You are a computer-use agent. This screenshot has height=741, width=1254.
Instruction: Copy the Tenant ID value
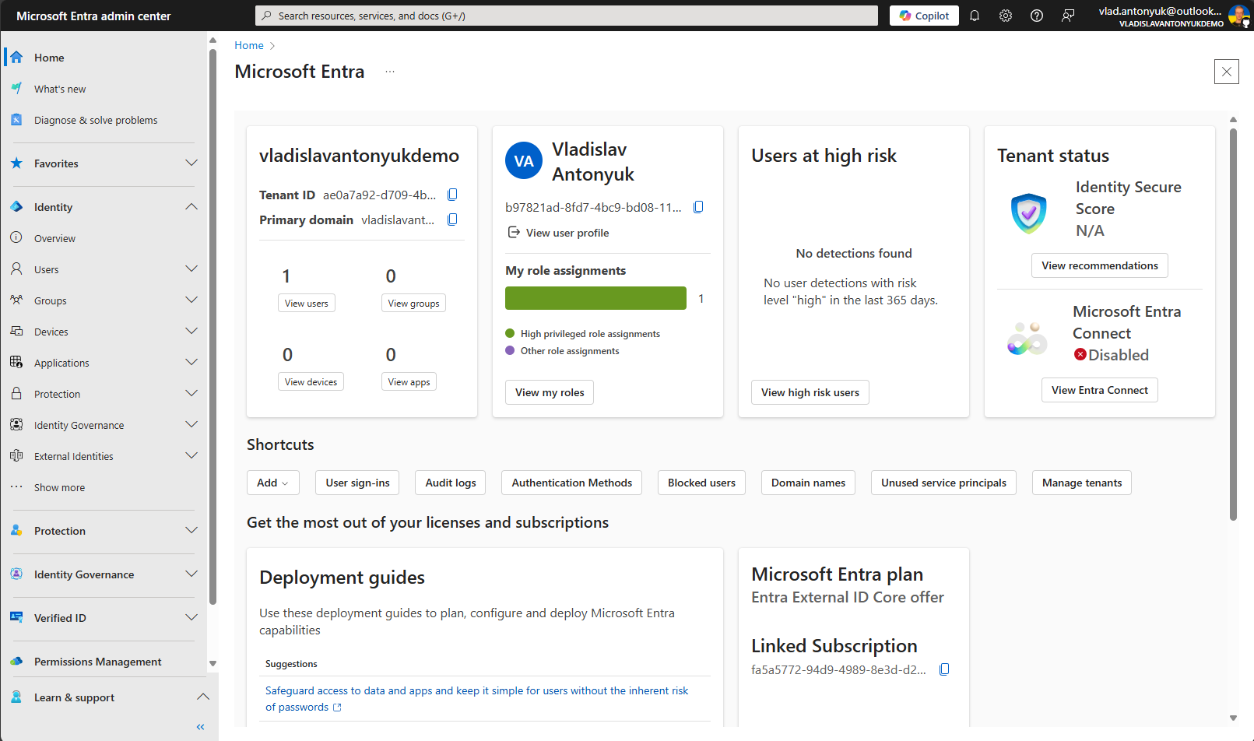pos(452,195)
